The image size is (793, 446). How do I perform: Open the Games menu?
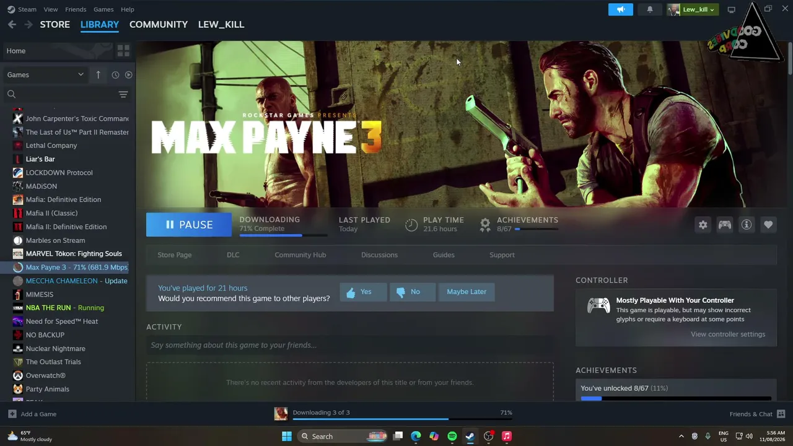tap(103, 9)
